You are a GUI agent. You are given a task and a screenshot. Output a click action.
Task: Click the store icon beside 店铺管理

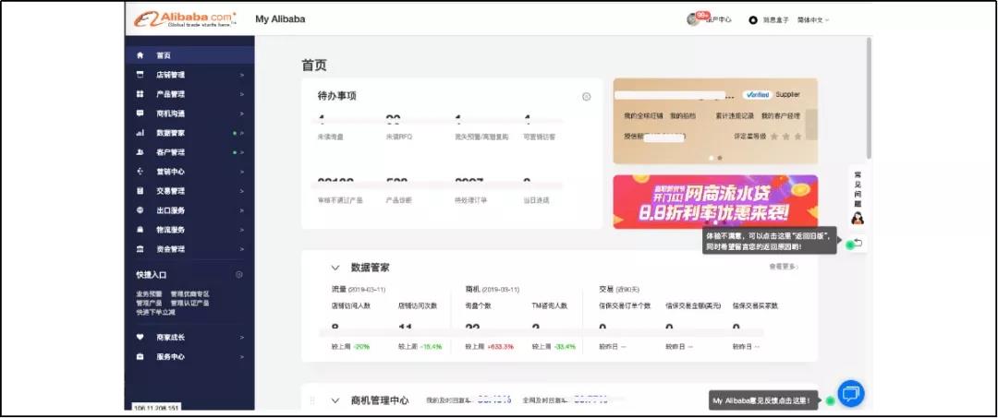coord(140,75)
